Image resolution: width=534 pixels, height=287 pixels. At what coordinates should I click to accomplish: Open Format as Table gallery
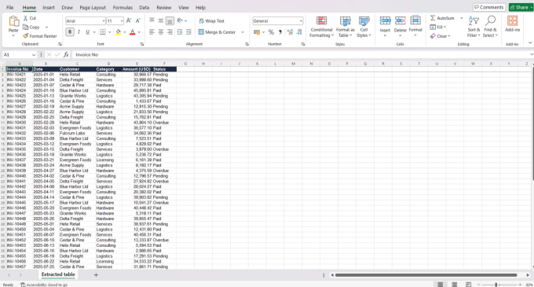[x=346, y=27]
